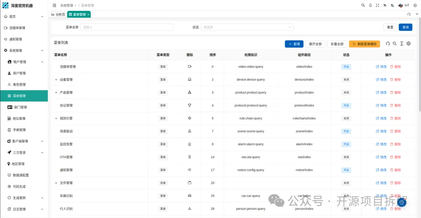This screenshot has height=218, width=421.
Task: Click the 开启 status tag for 协议管理
Action: click(346, 105)
